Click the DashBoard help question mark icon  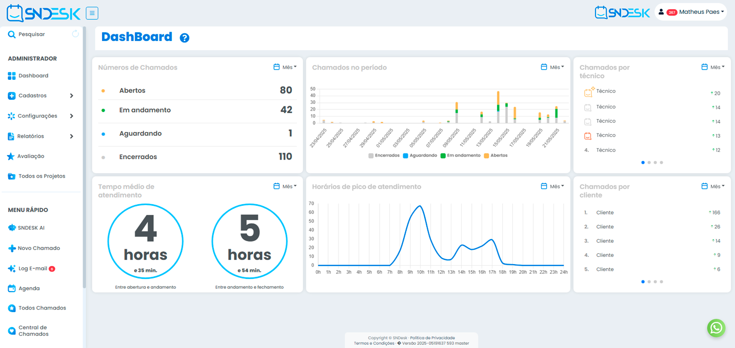pos(184,37)
